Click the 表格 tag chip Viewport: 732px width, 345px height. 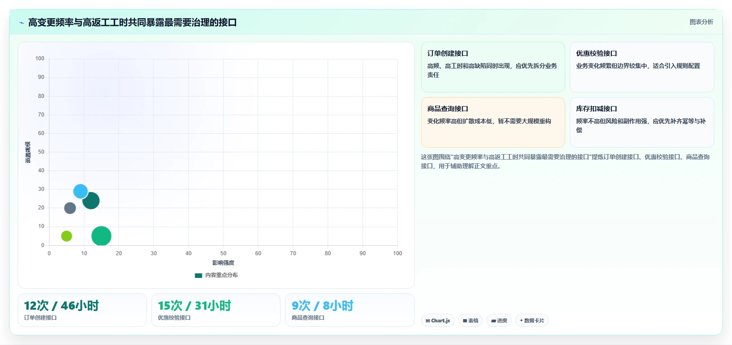(470, 321)
